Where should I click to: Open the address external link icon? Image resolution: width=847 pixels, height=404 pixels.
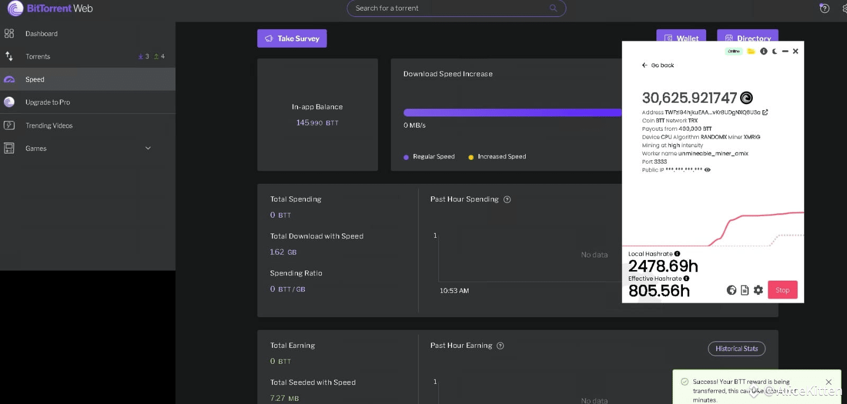click(765, 112)
